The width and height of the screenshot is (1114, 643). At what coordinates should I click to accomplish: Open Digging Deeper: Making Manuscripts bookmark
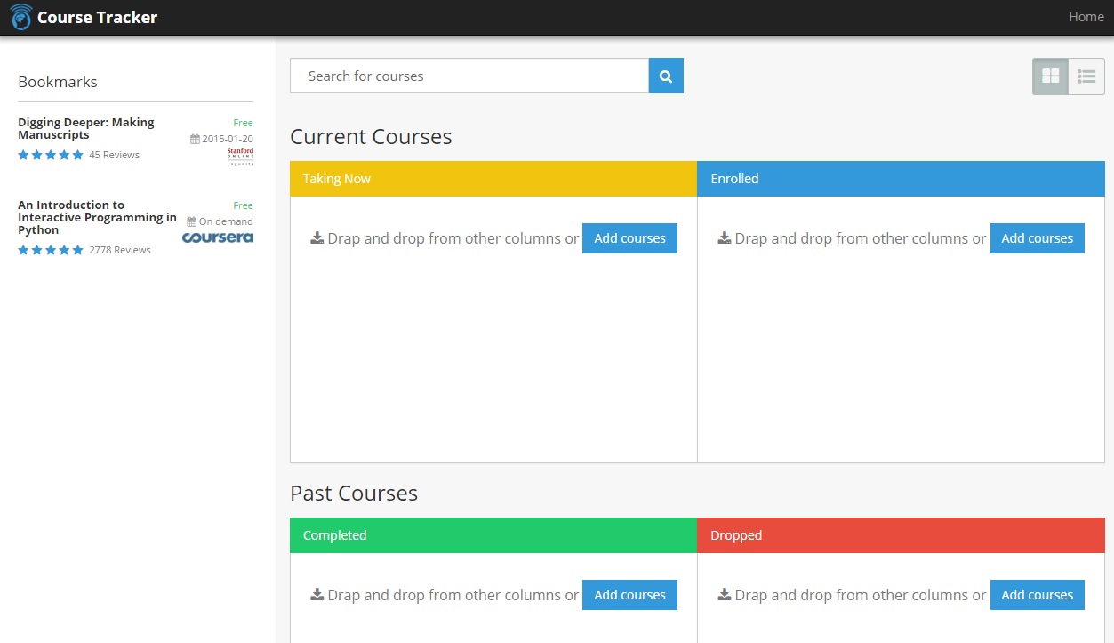(x=86, y=128)
